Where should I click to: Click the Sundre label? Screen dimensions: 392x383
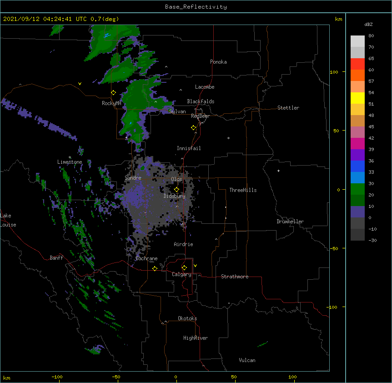coord(133,178)
